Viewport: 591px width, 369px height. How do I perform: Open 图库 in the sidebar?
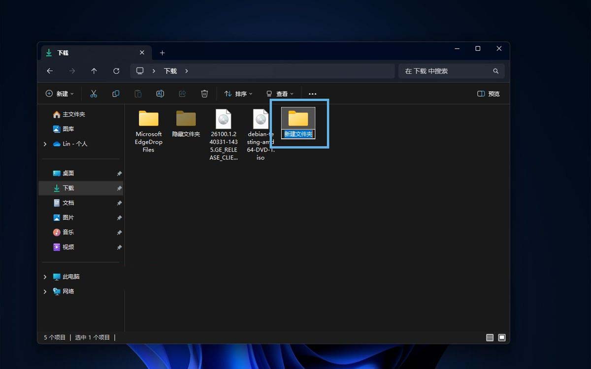pyautogui.click(x=64, y=129)
